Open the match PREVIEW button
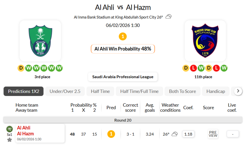Screen dimensions: 245x148 [x=213, y=134]
